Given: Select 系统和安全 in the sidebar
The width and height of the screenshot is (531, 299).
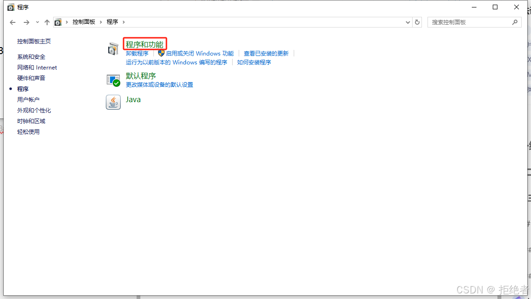Looking at the screenshot, I should click(31, 57).
